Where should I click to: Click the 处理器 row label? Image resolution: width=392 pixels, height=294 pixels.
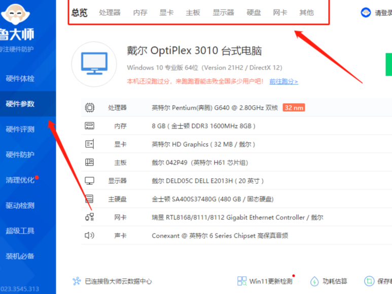pos(117,108)
